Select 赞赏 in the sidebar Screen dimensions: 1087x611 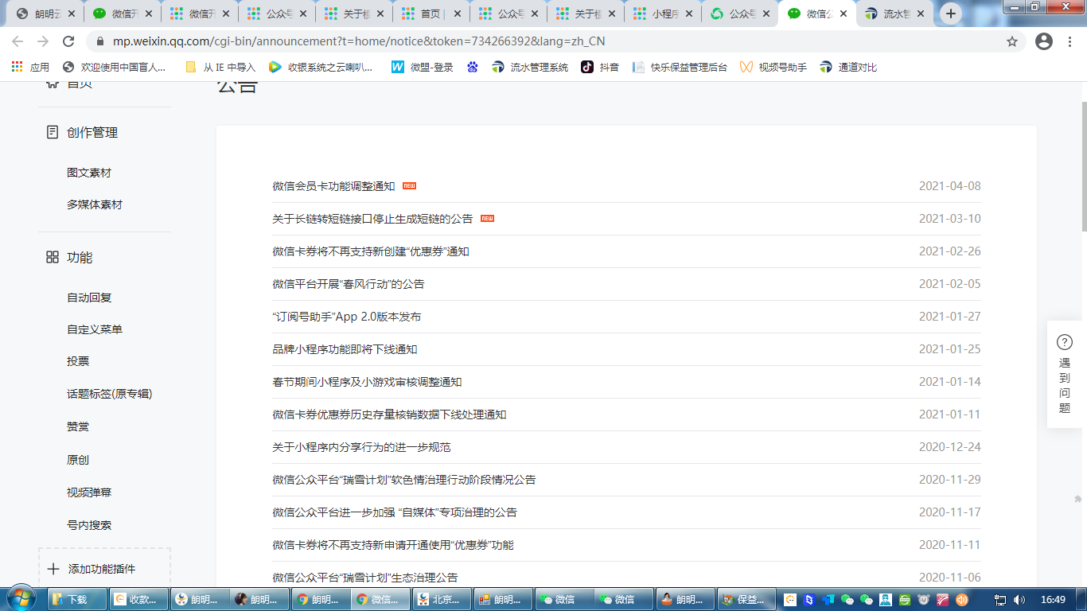(x=78, y=426)
